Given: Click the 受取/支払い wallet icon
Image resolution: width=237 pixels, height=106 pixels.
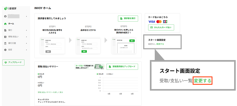Looking at the screenshot, I should pos(5,37).
